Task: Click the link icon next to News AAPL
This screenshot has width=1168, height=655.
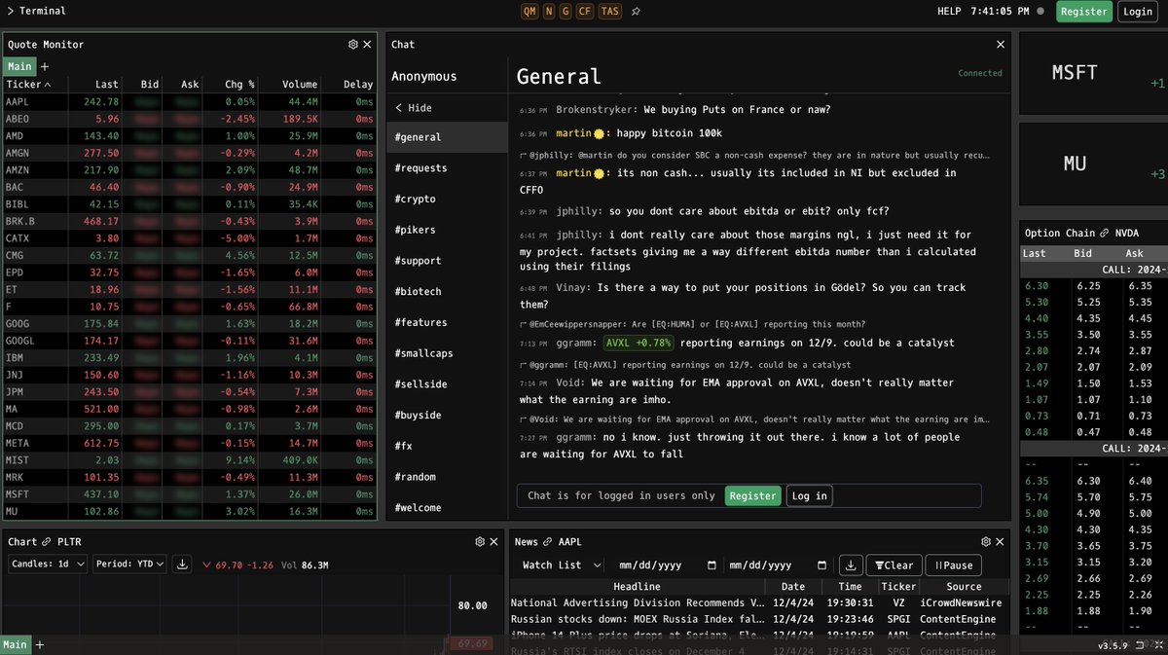Action: pyautogui.click(x=548, y=542)
